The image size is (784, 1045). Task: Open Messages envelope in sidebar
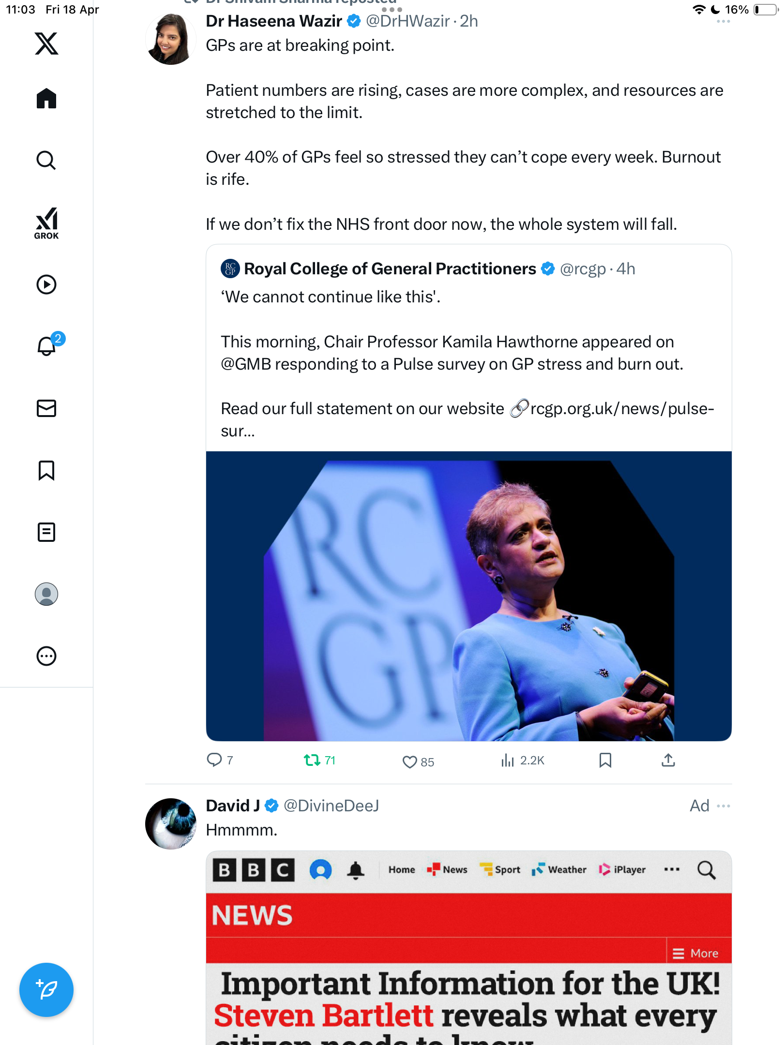pos(46,408)
